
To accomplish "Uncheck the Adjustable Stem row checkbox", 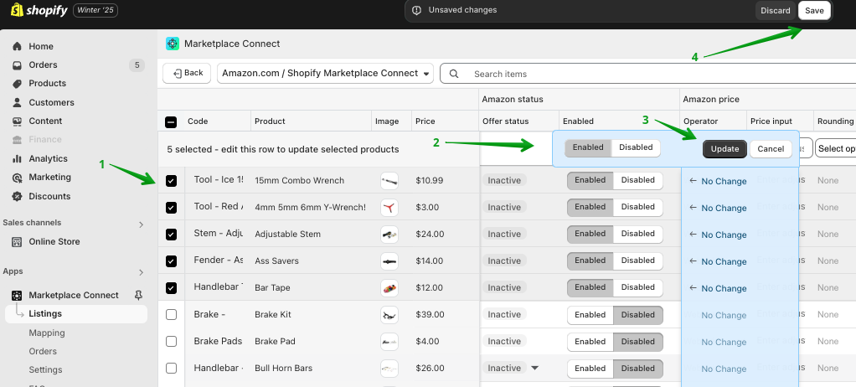I will click(171, 235).
